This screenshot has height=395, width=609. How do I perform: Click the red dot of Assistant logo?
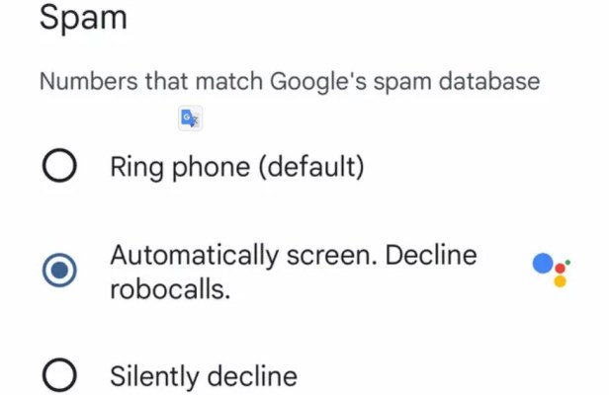tap(561, 268)
